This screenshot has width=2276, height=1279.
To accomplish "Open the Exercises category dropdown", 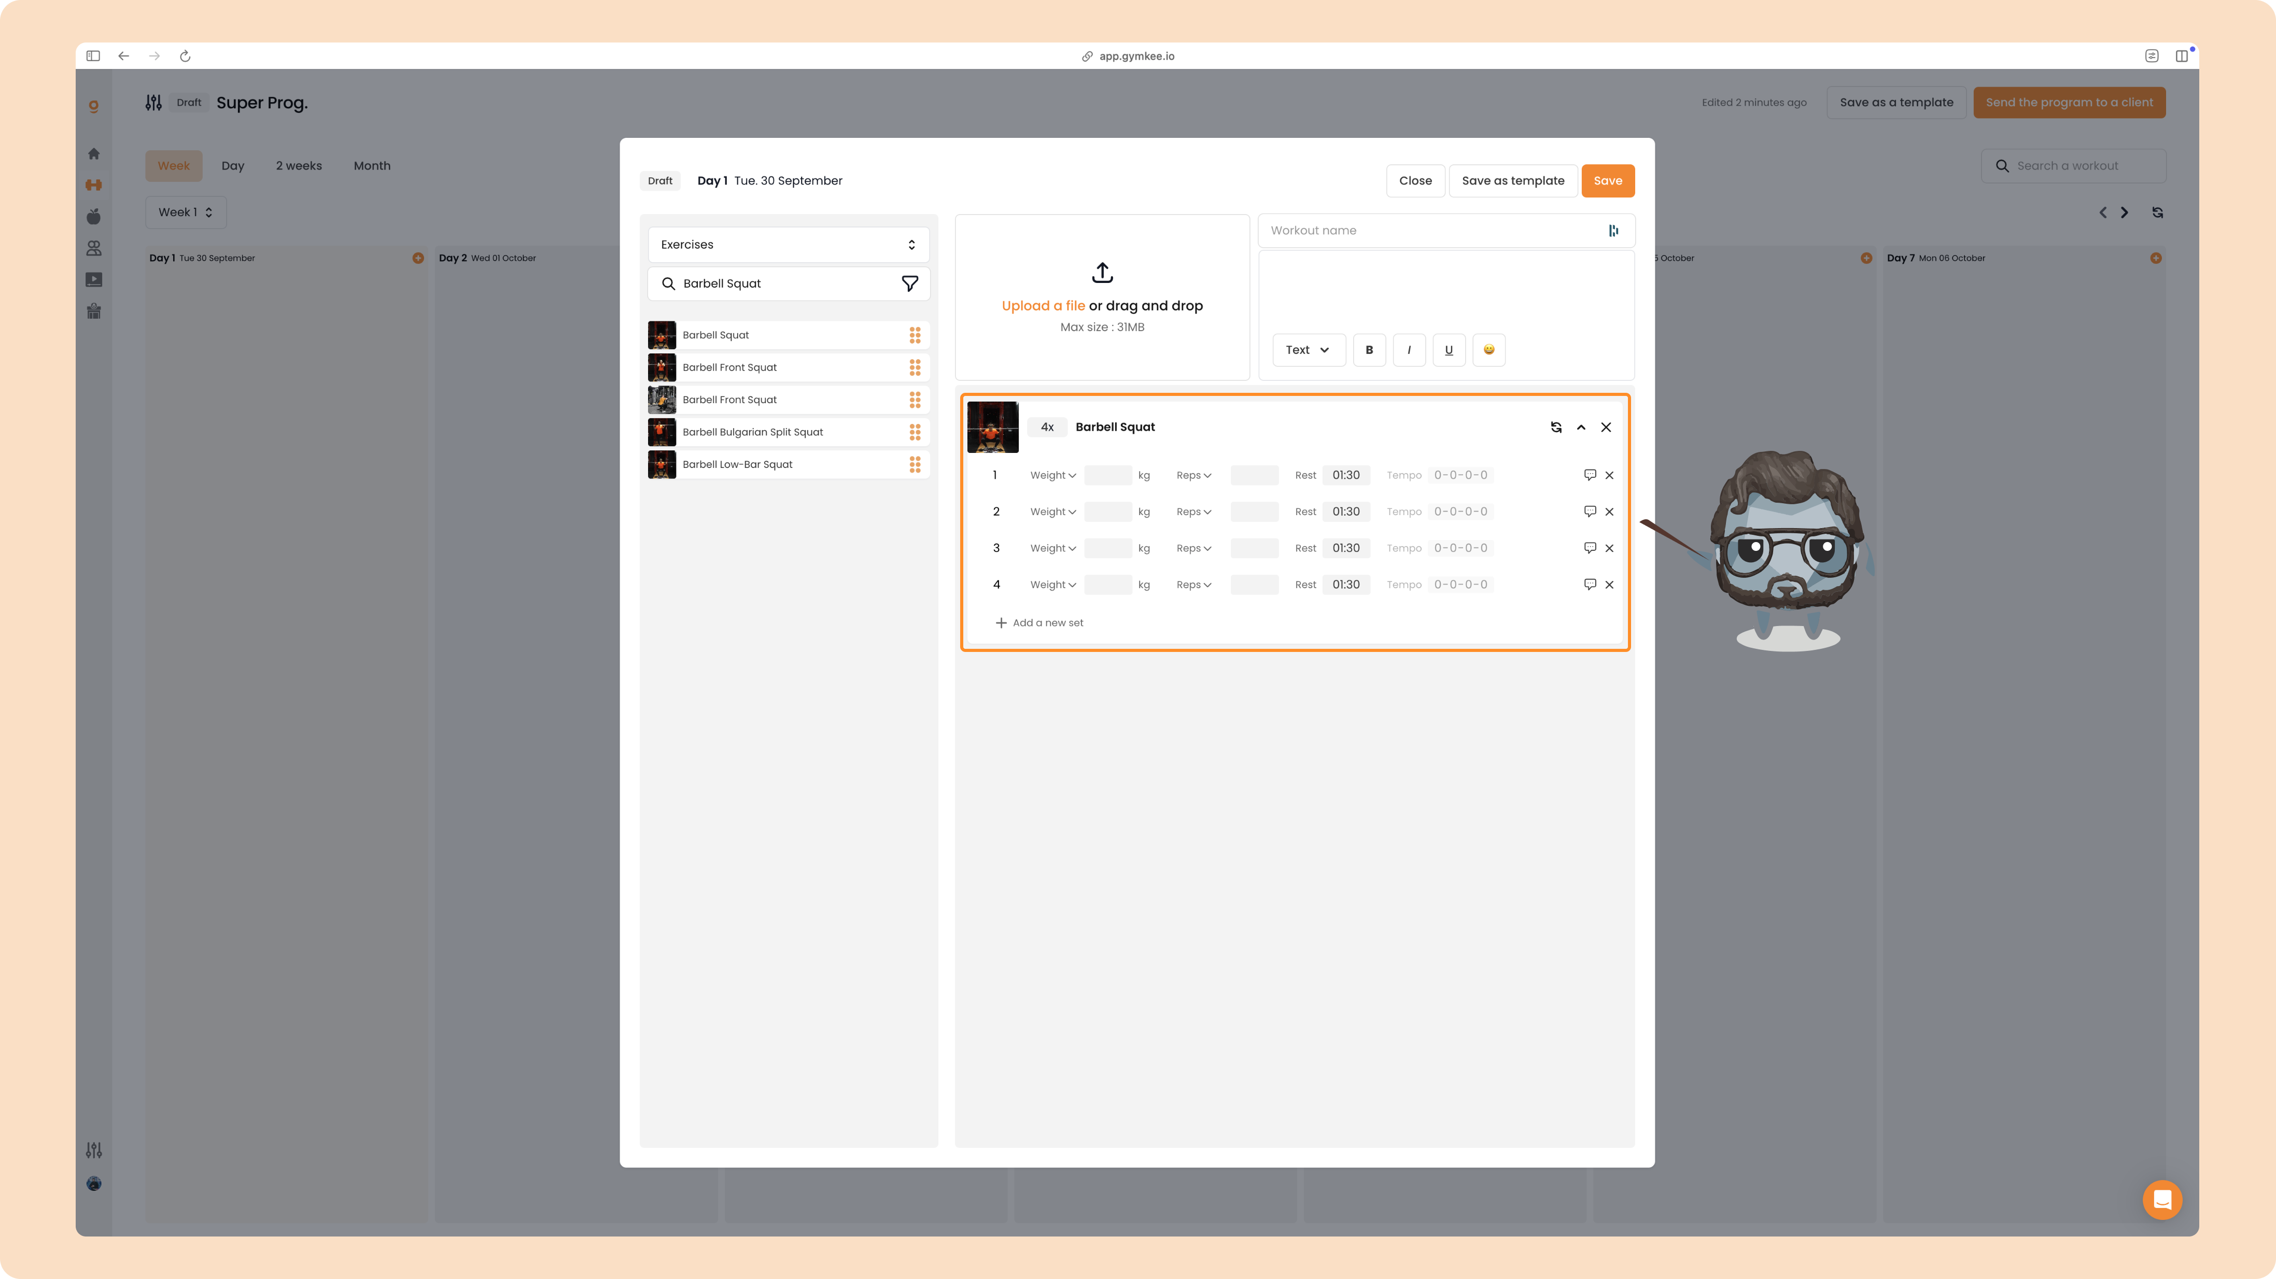I will pyautogui.click(x=788, y=245).
